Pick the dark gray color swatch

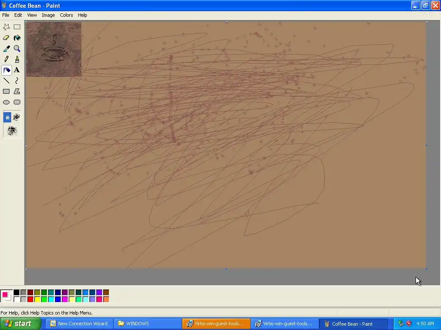pyautogui.click(x=24, y=292)
